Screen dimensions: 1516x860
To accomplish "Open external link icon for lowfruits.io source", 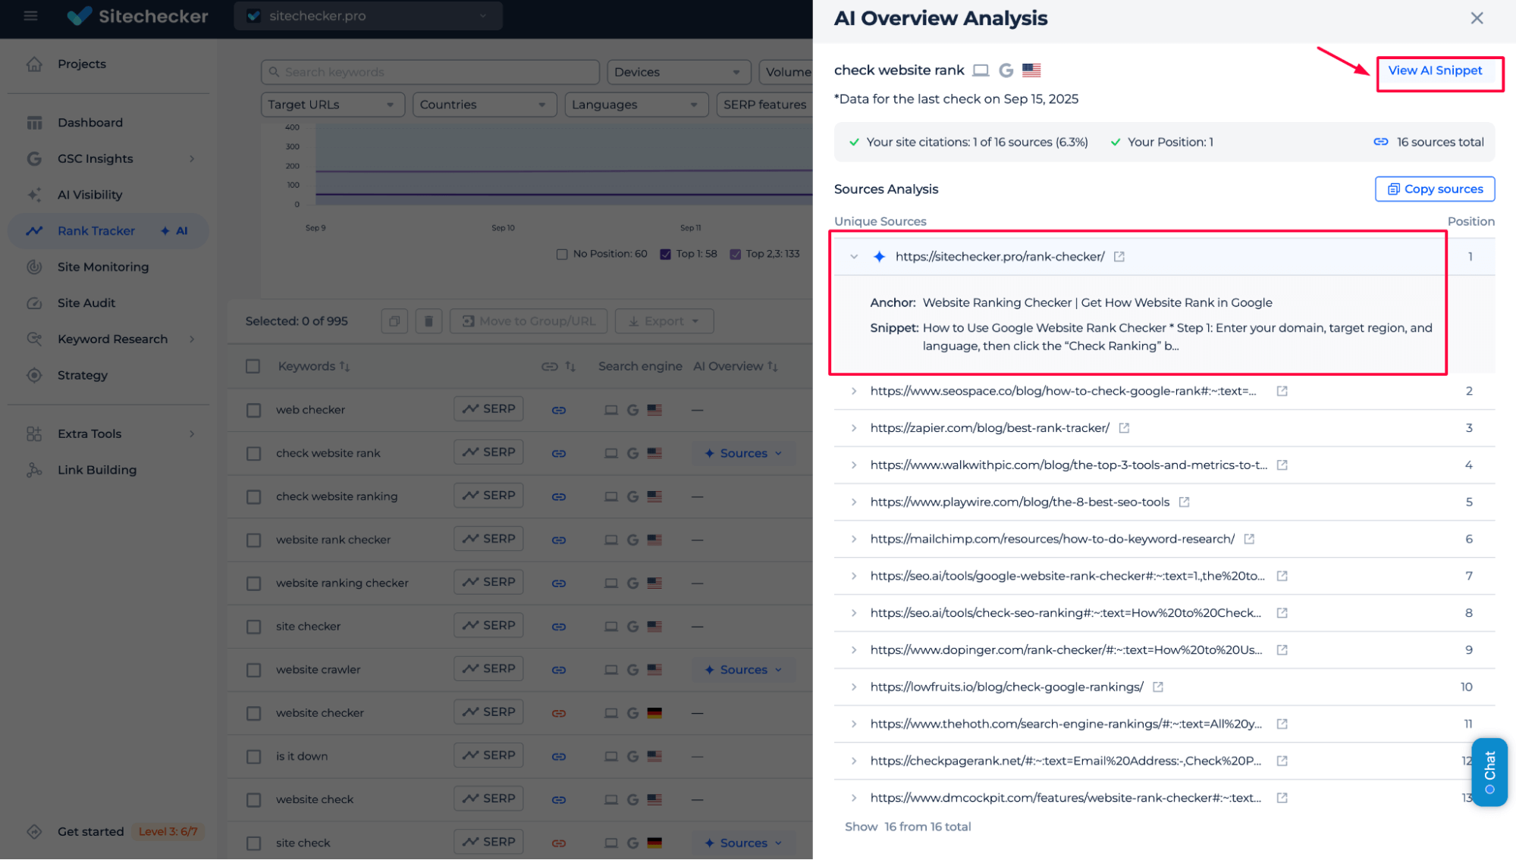I will [x=1157, y=687].
